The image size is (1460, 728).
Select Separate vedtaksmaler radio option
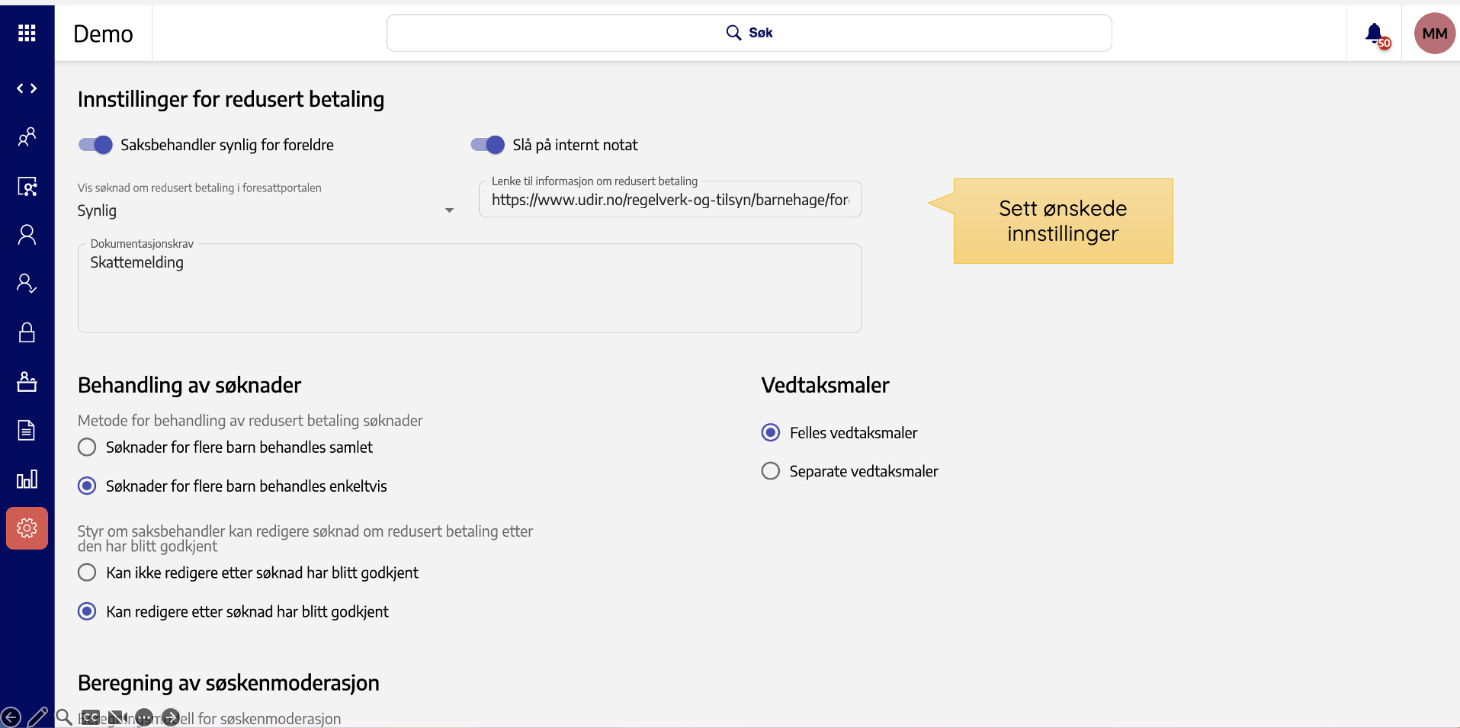[x=771, y=471]
